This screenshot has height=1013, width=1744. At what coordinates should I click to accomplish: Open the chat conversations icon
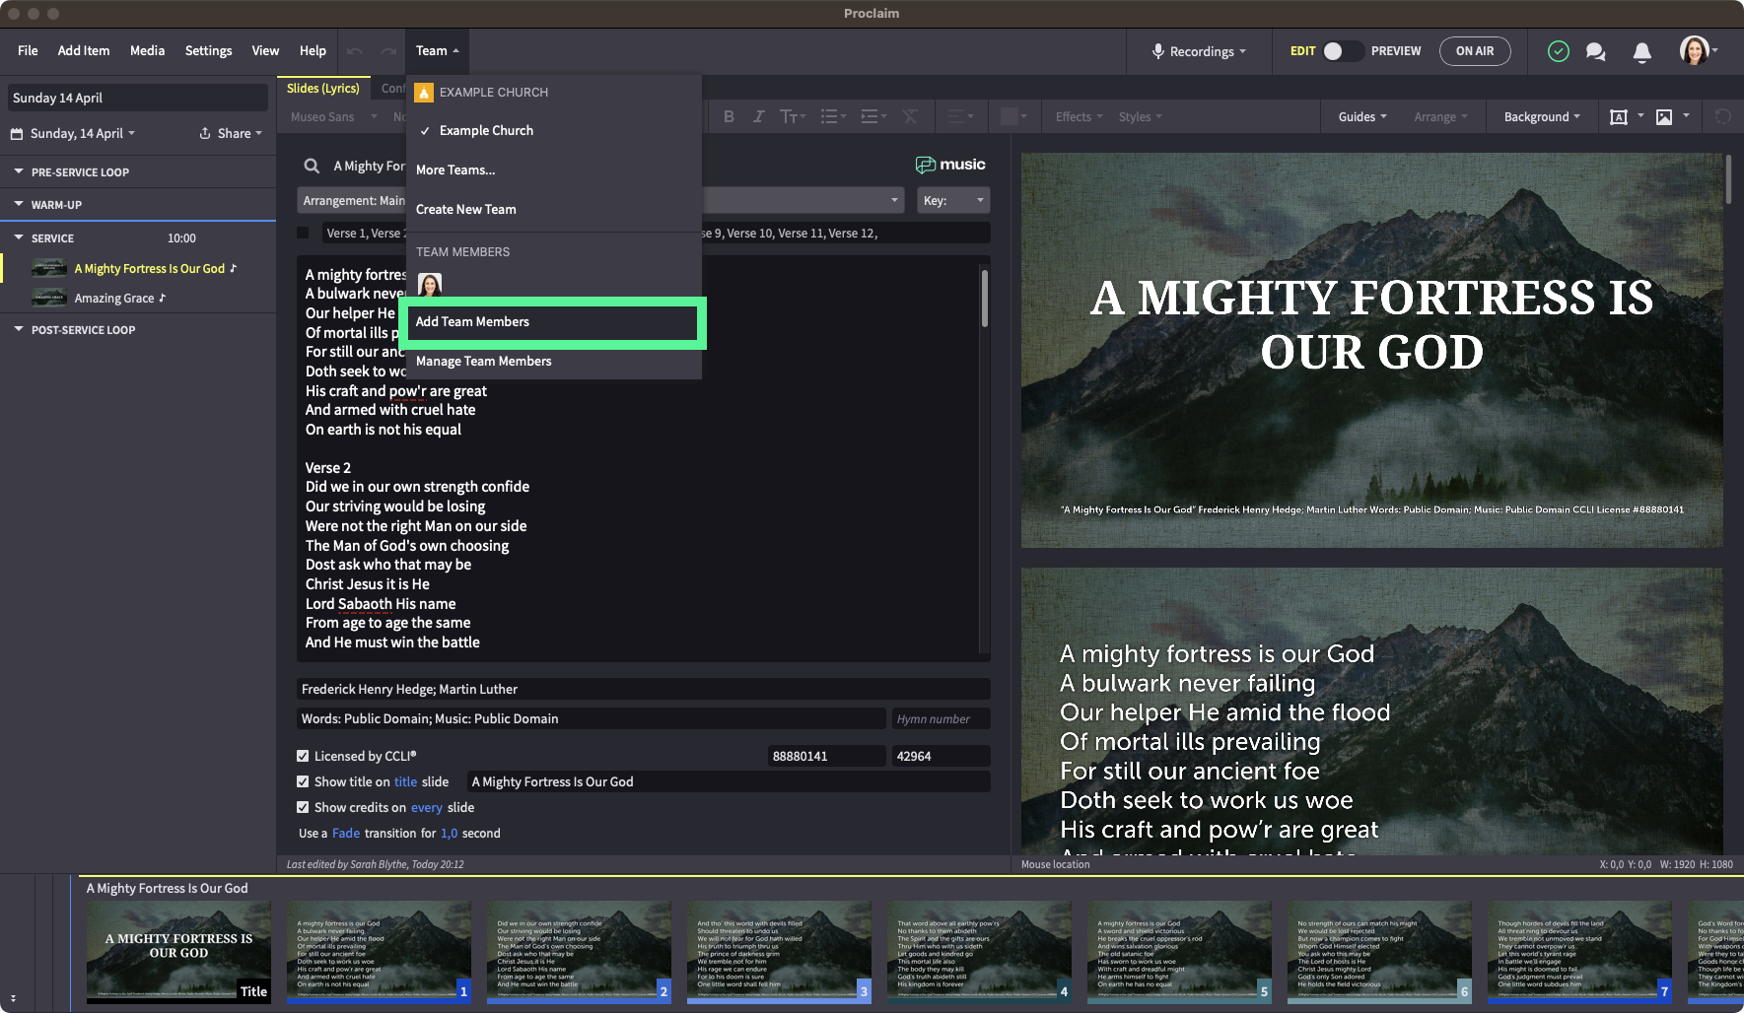(1596, 52)
